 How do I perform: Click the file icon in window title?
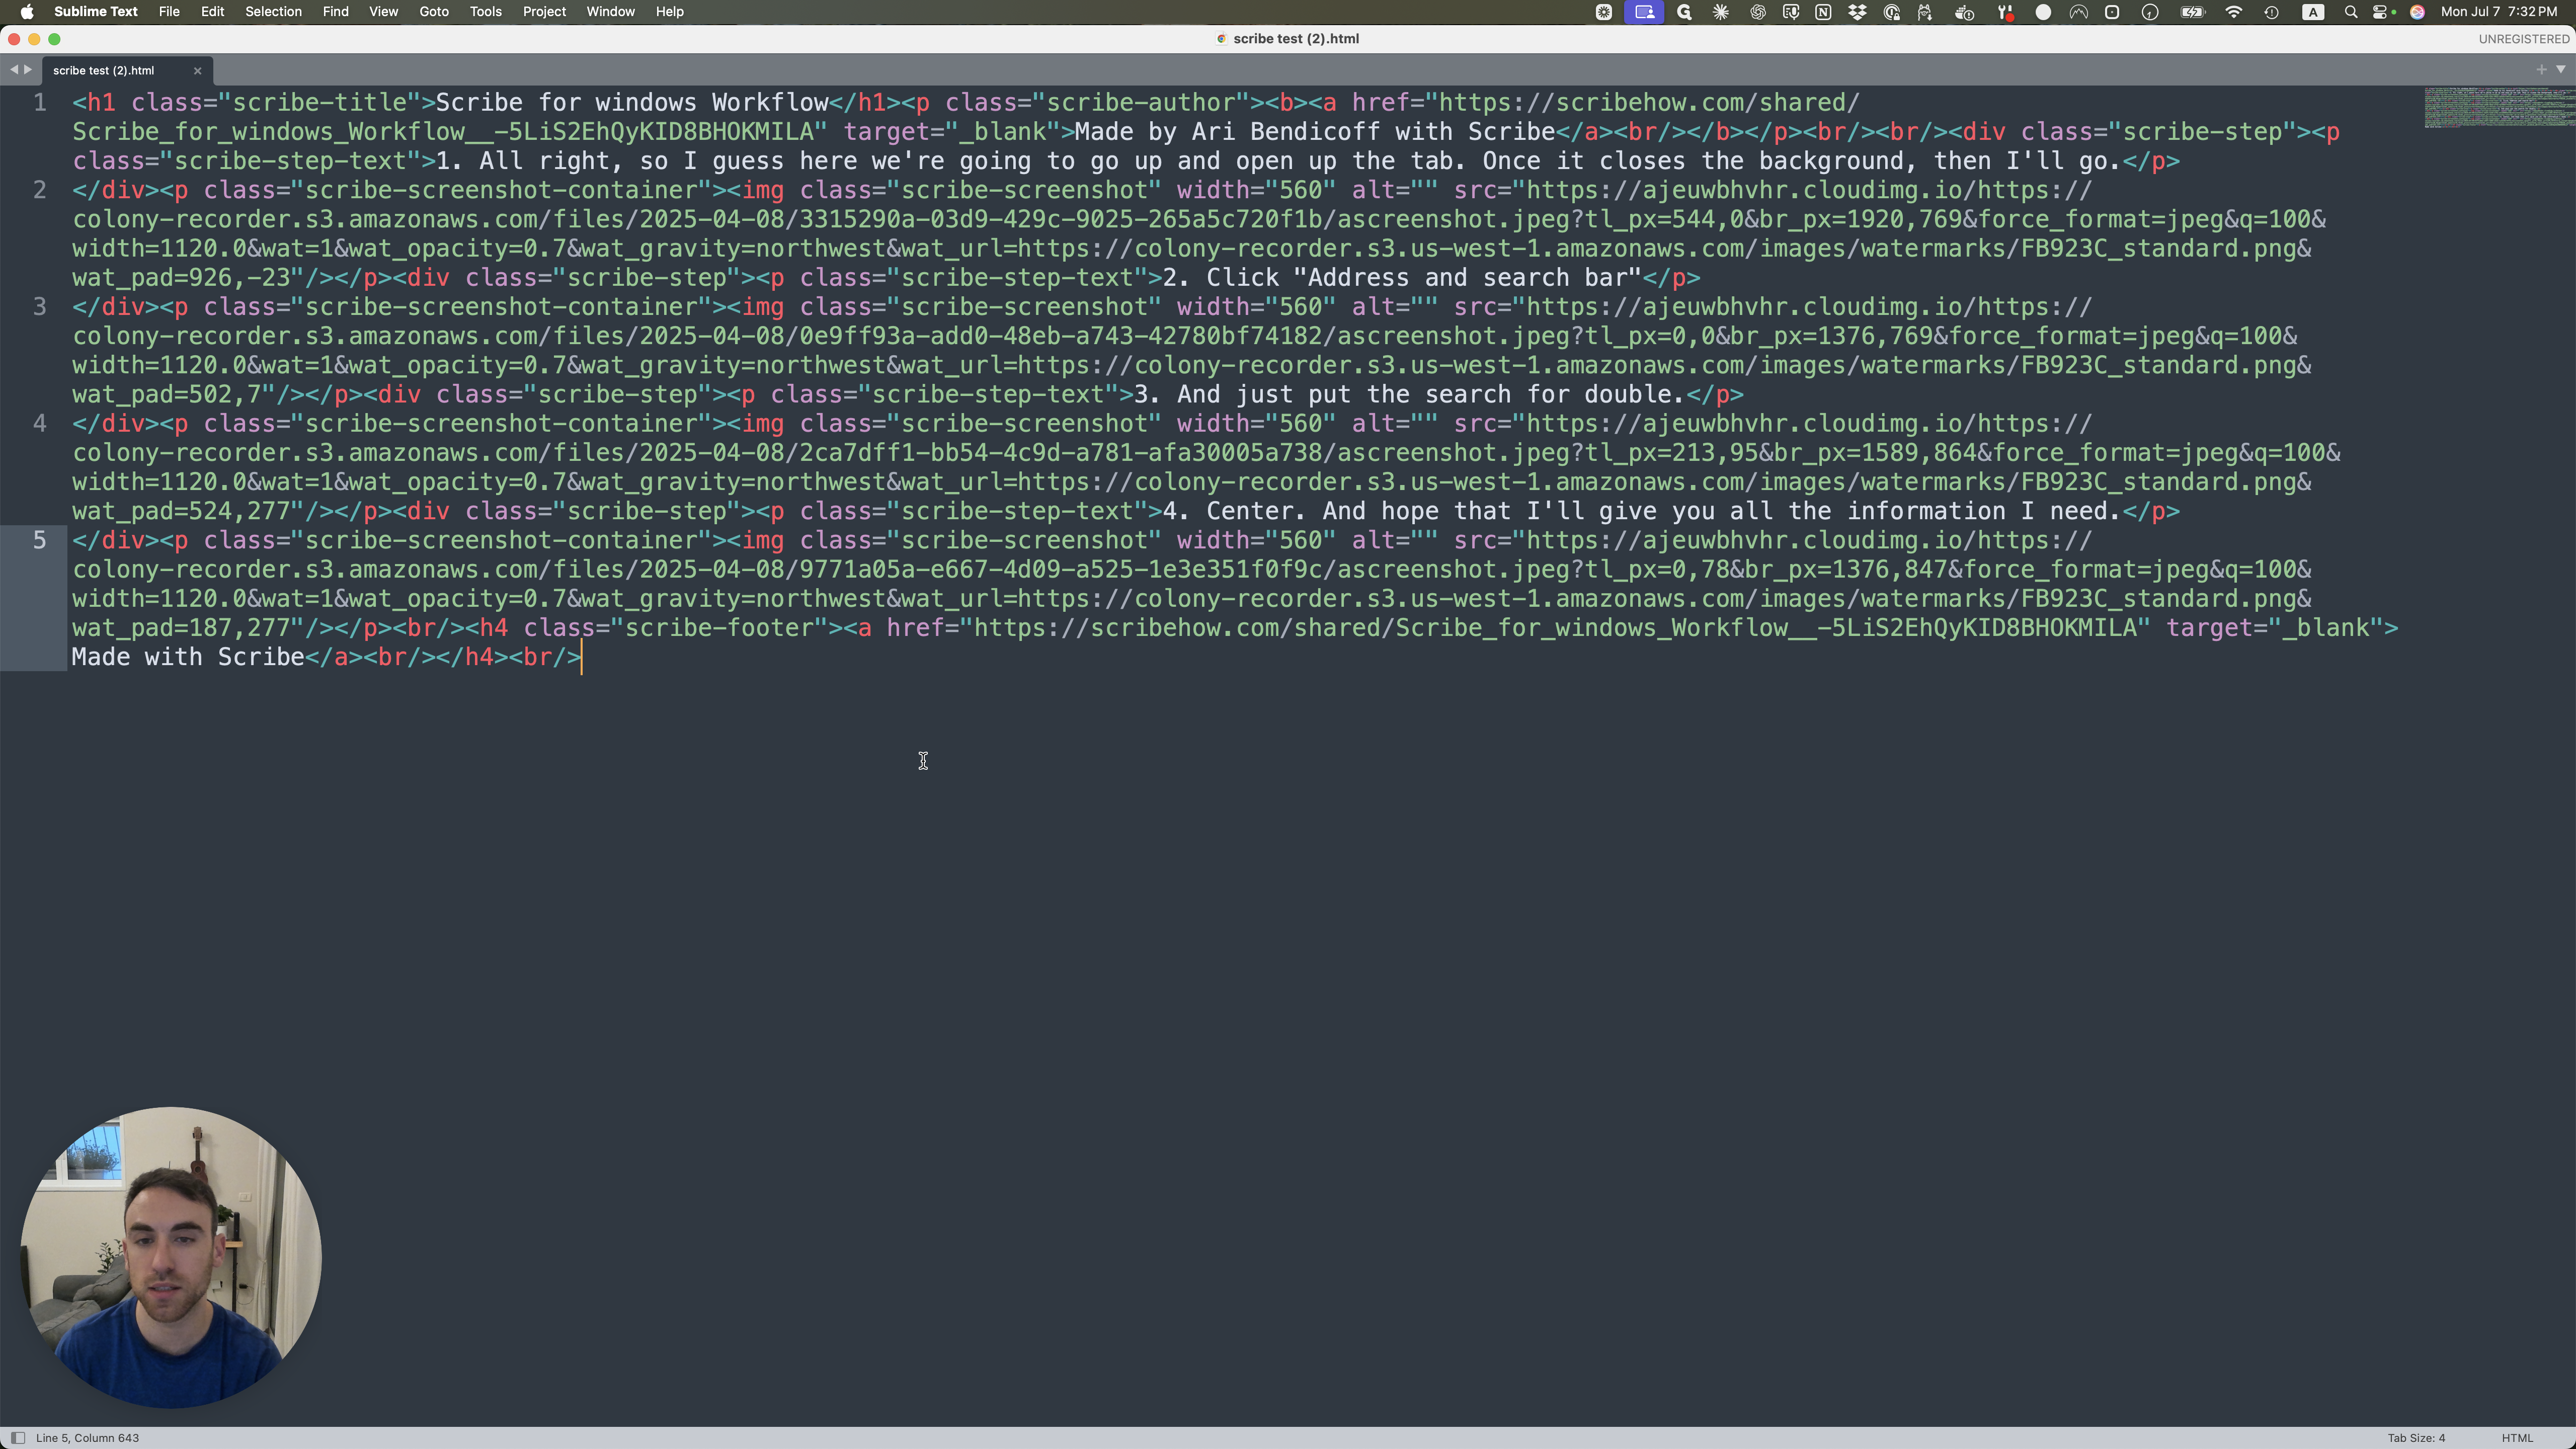point(1221,39)
